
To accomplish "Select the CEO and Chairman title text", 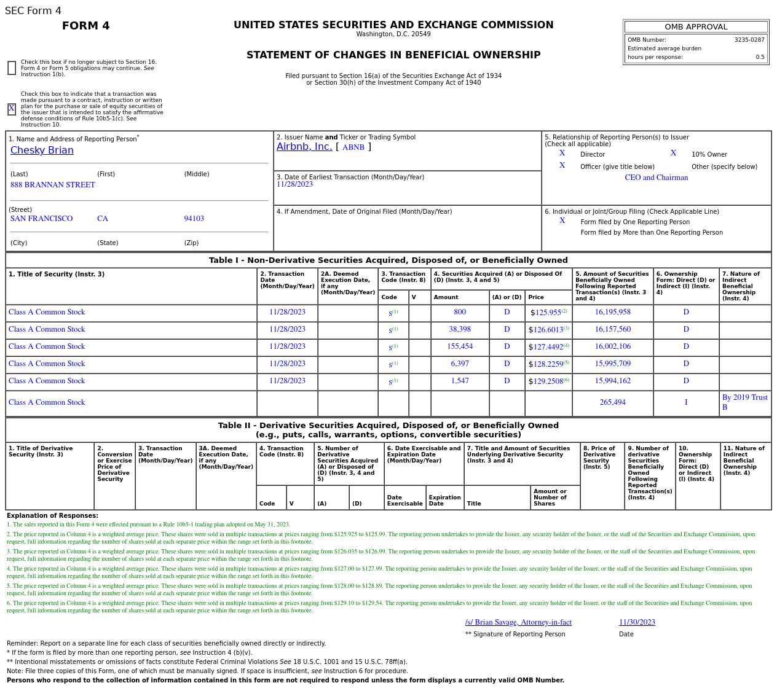I will click(657, 178).
